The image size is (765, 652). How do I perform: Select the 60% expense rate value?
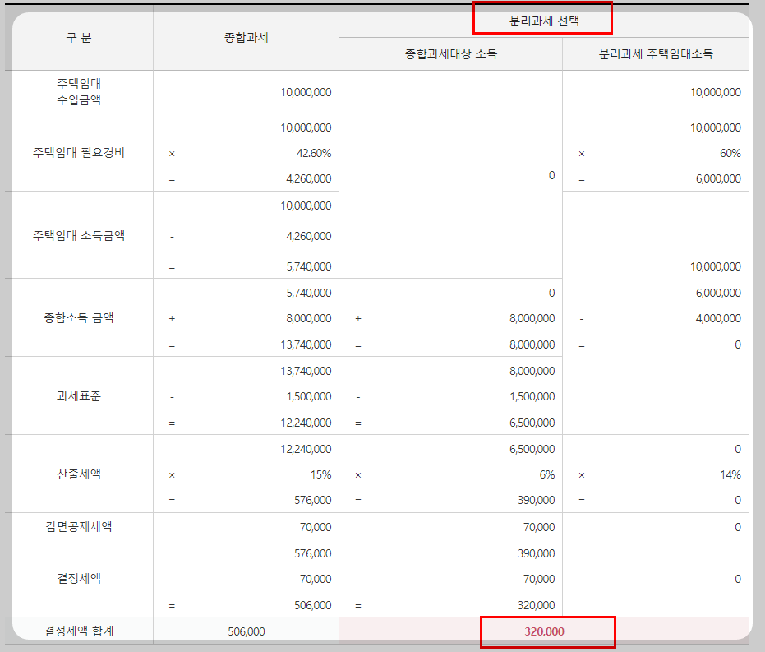[730, 153]
